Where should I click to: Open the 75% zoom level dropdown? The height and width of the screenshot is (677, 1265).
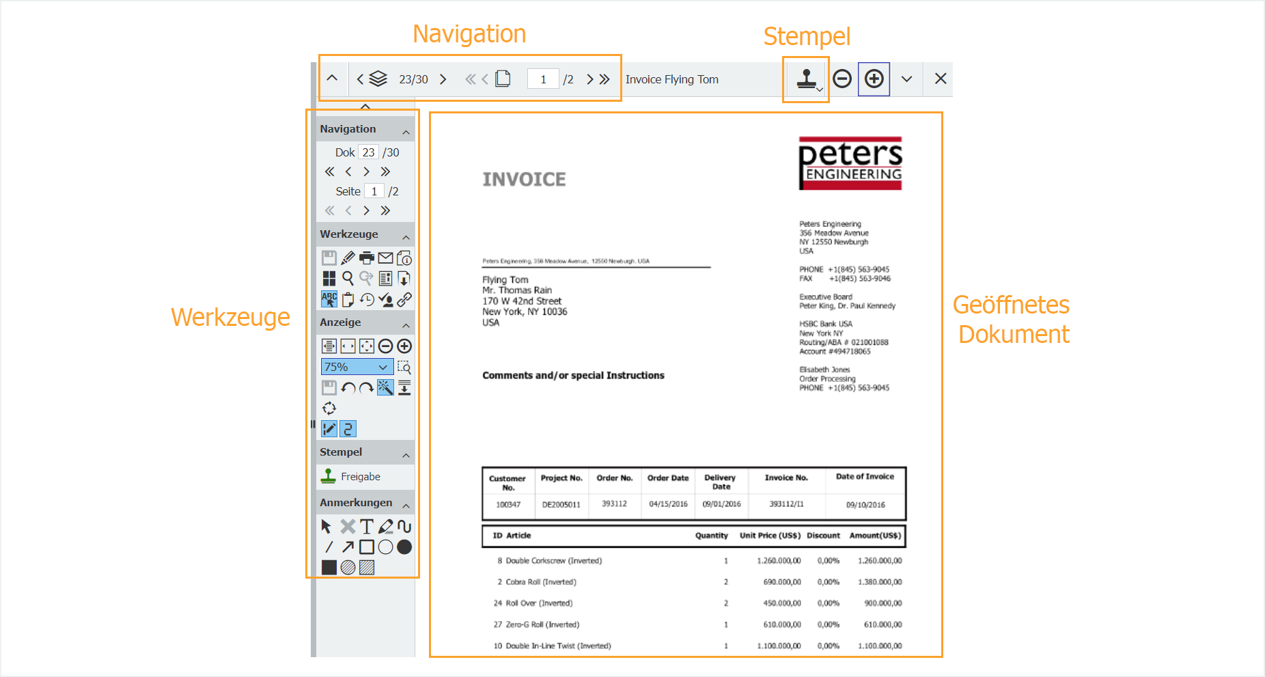357,367
